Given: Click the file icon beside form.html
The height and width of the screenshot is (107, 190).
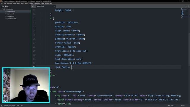Looking at the screenshot, I should pos(6,14).
